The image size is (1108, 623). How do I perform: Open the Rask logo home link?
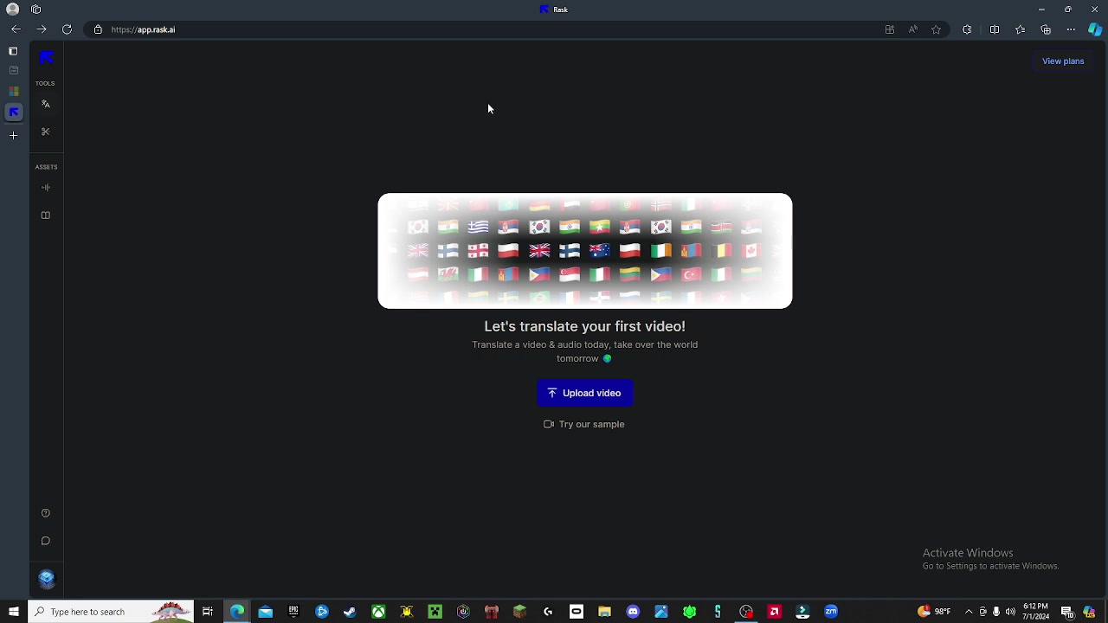[46, 57]
